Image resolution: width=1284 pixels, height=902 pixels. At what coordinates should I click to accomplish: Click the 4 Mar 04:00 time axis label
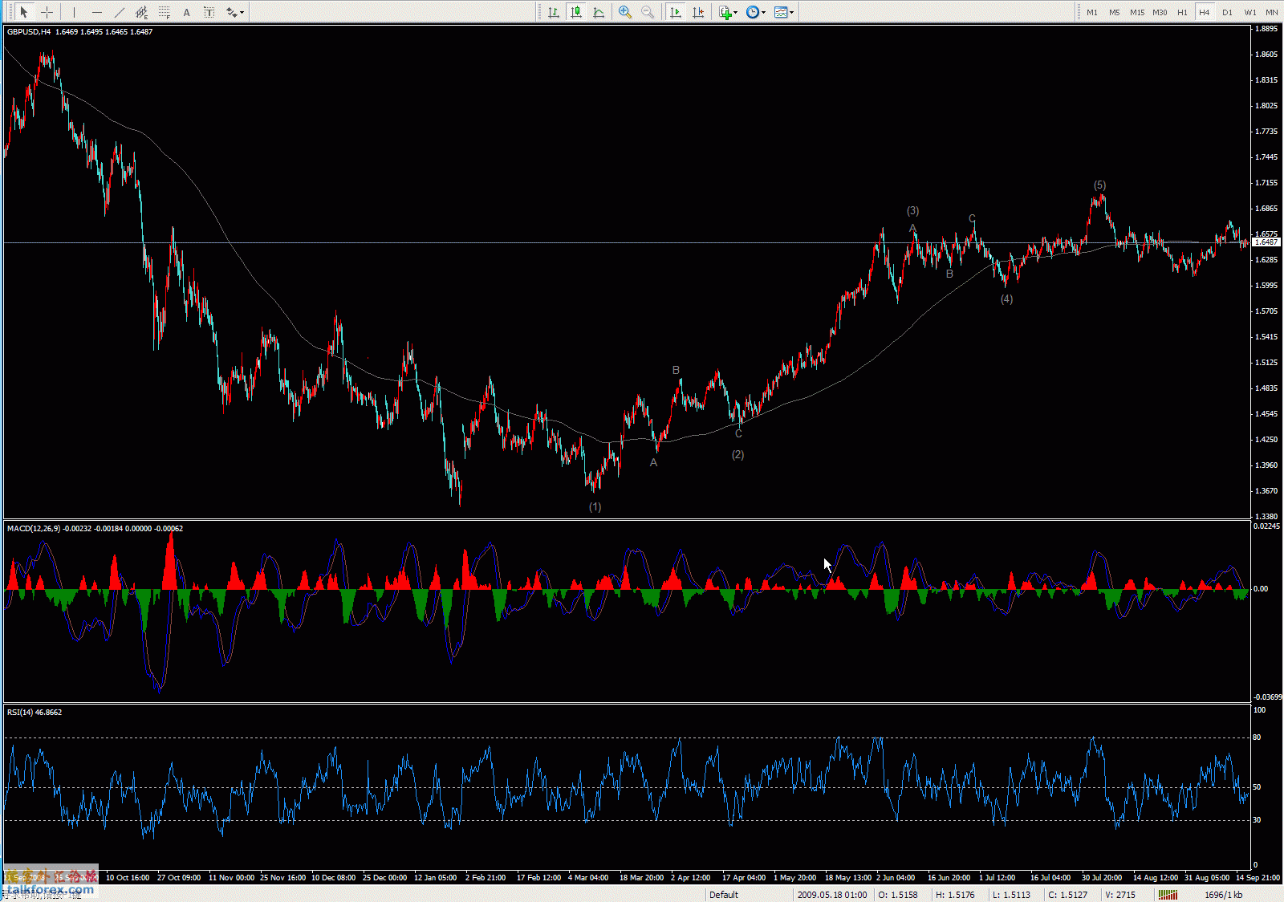click(588, 878)
